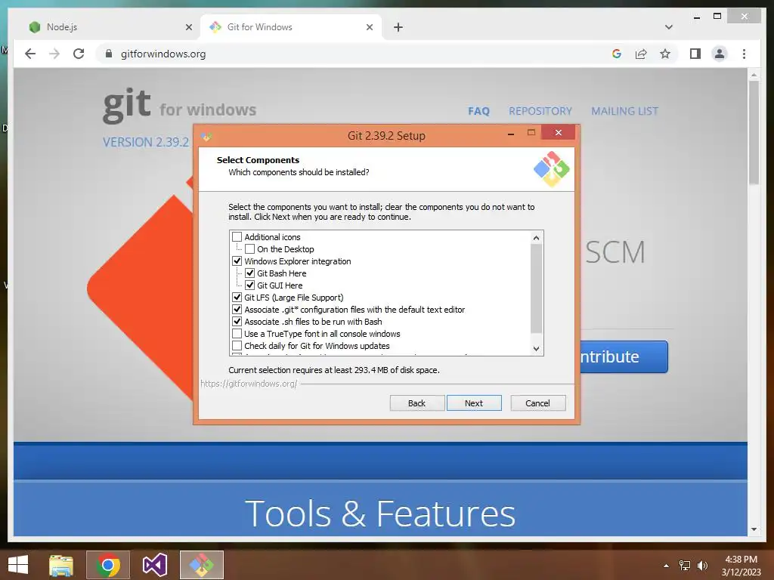
Task: Uncheck Windows Explorer integration
Action: tap(237, 261)
